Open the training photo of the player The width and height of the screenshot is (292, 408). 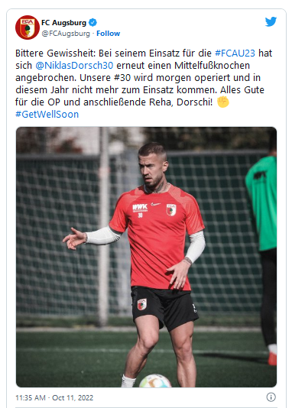[x=146, y=257]
